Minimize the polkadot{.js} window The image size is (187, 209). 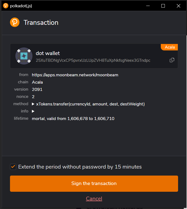[148, 6]
